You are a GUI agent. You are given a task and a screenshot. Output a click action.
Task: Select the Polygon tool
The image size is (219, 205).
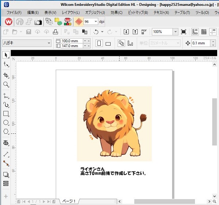click(x=6, y=132)
